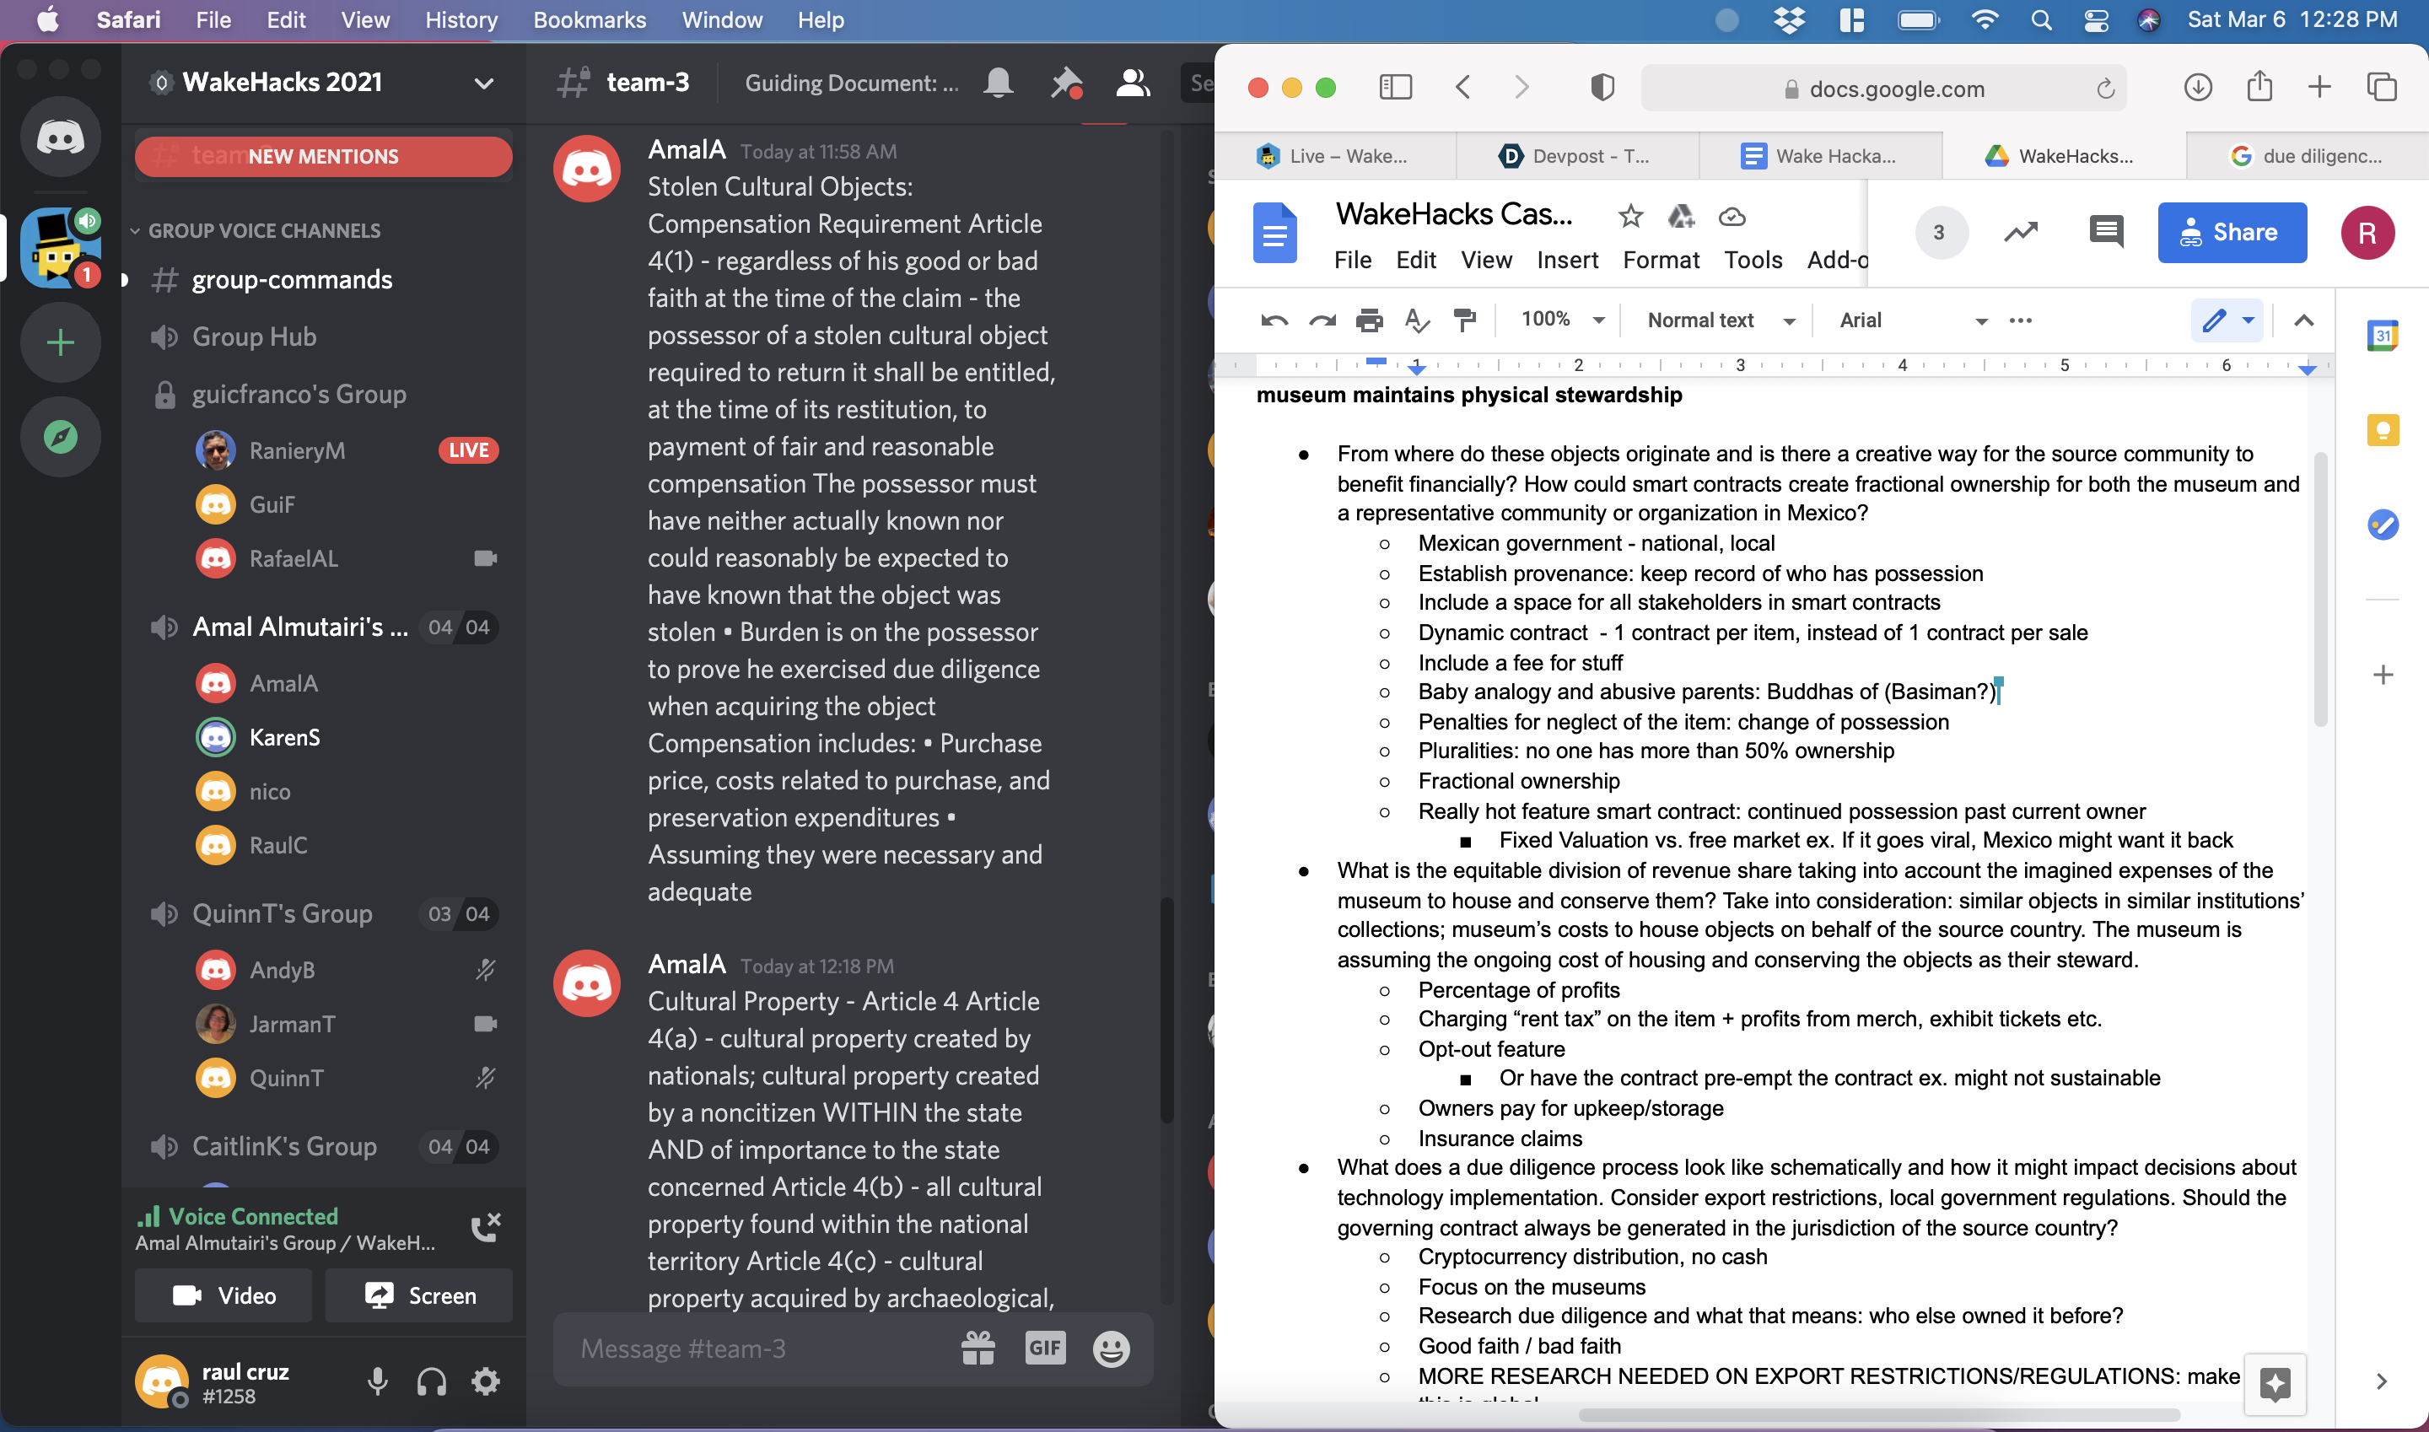The width and height of the screenshot is (2429, 1432).
Task: Disconnect from voice with the hang-up icon
Action: 486,1227
